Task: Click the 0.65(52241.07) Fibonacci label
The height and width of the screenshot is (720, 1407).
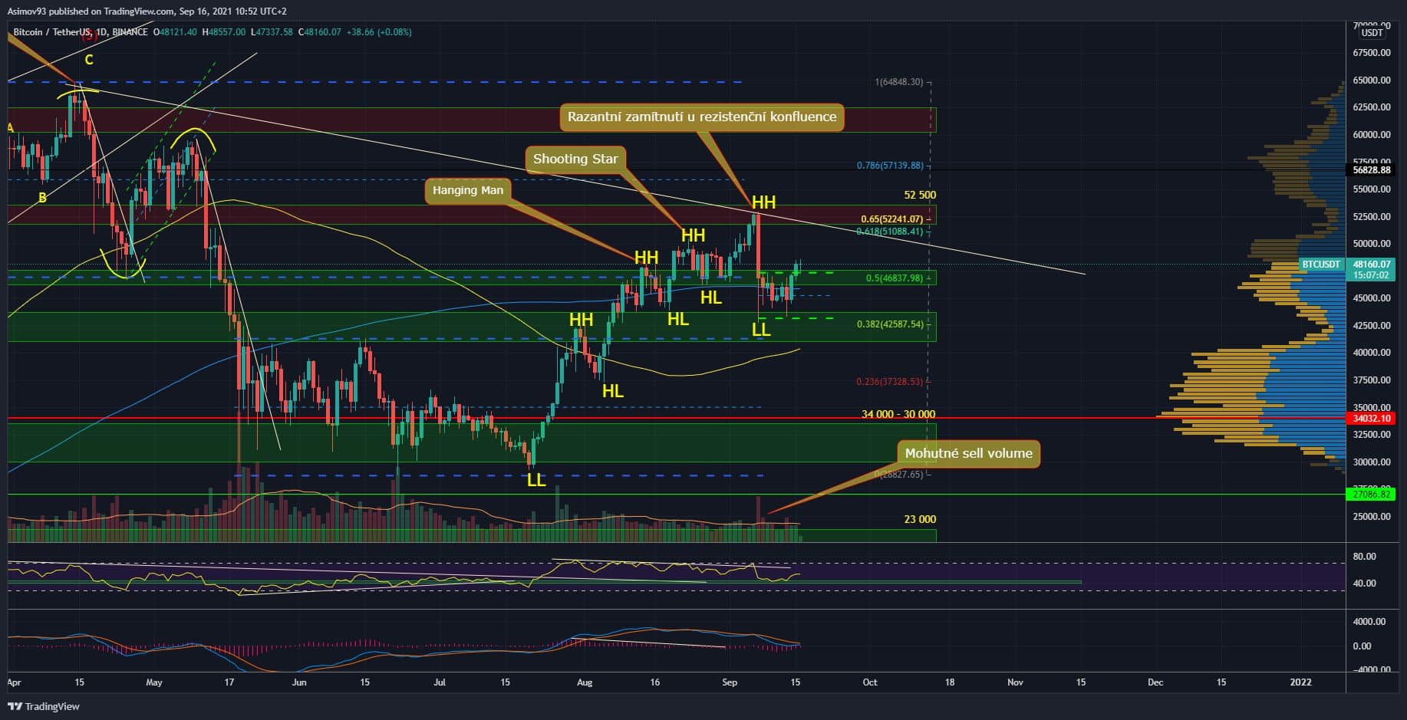Action: tap(891, 219)
